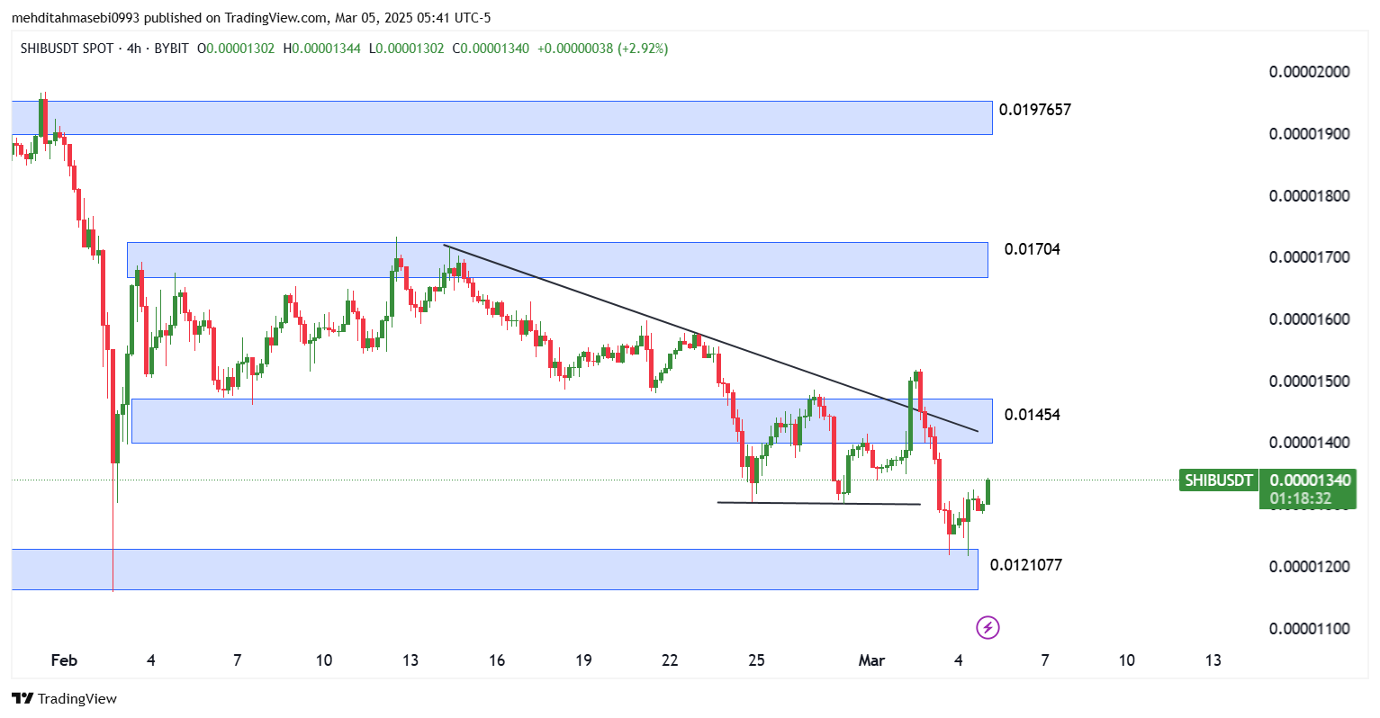Click the 0.01454 zone label

click(1033, 415)
